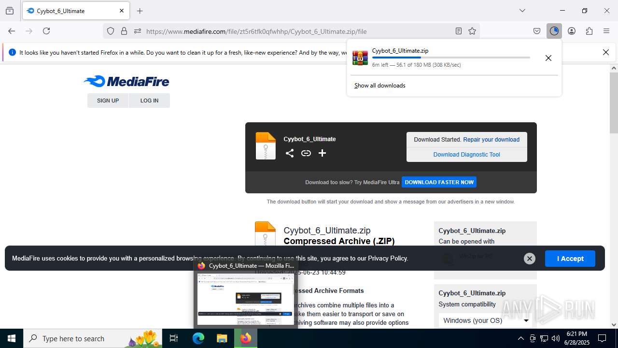Reload the current page
The width and height of the screenshot is (618, 348).
tap(46, 31)
